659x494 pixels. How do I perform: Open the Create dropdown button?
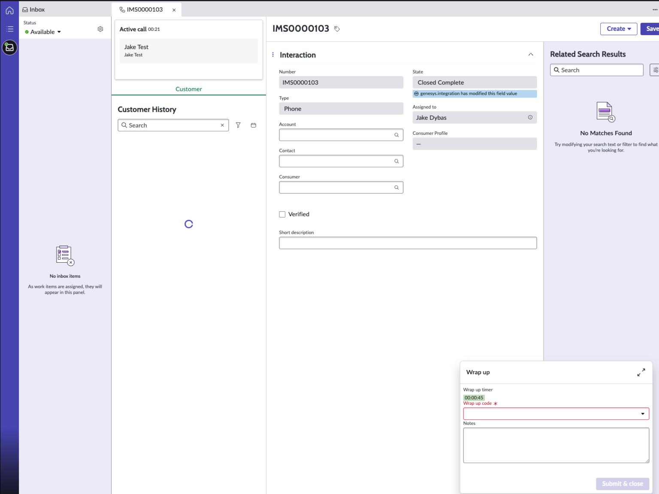pyautogui.click(x=618, y=29)
